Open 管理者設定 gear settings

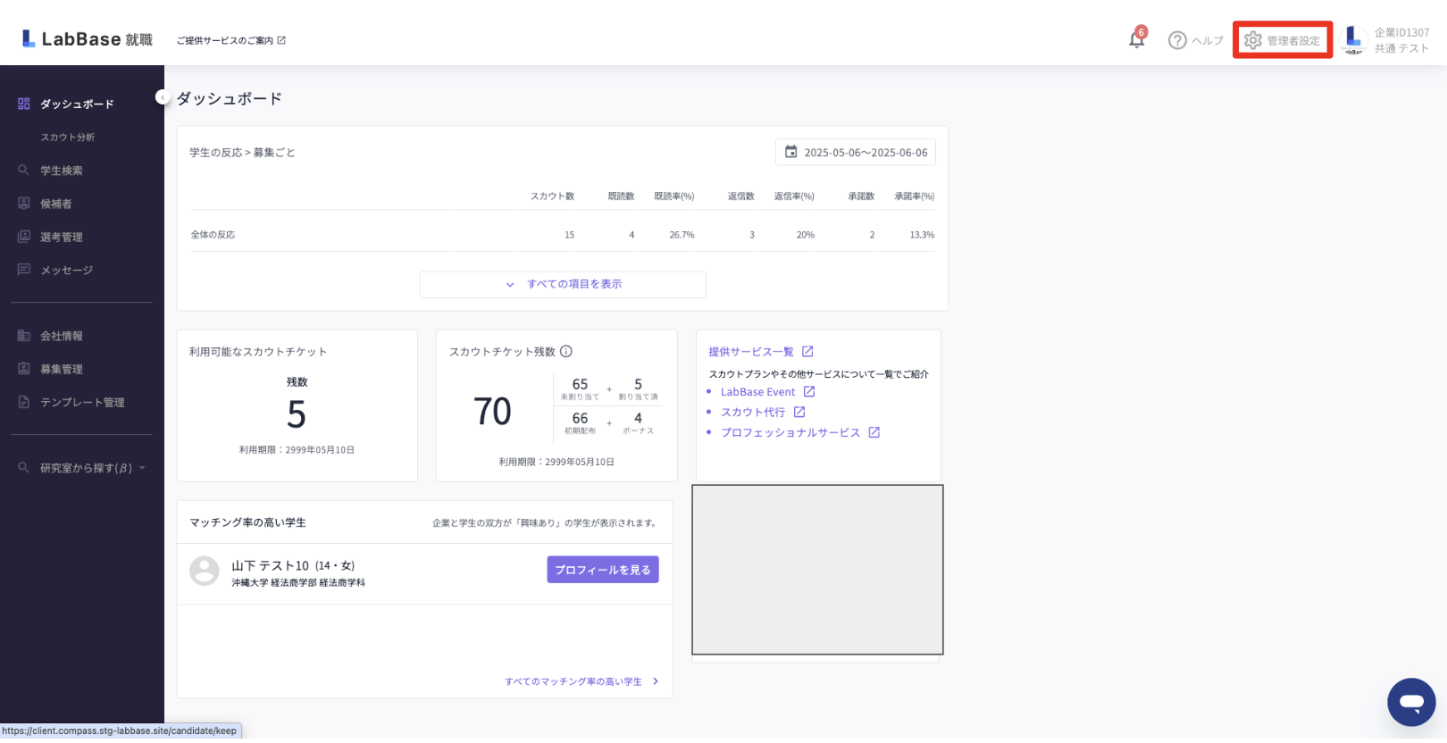1282,40
